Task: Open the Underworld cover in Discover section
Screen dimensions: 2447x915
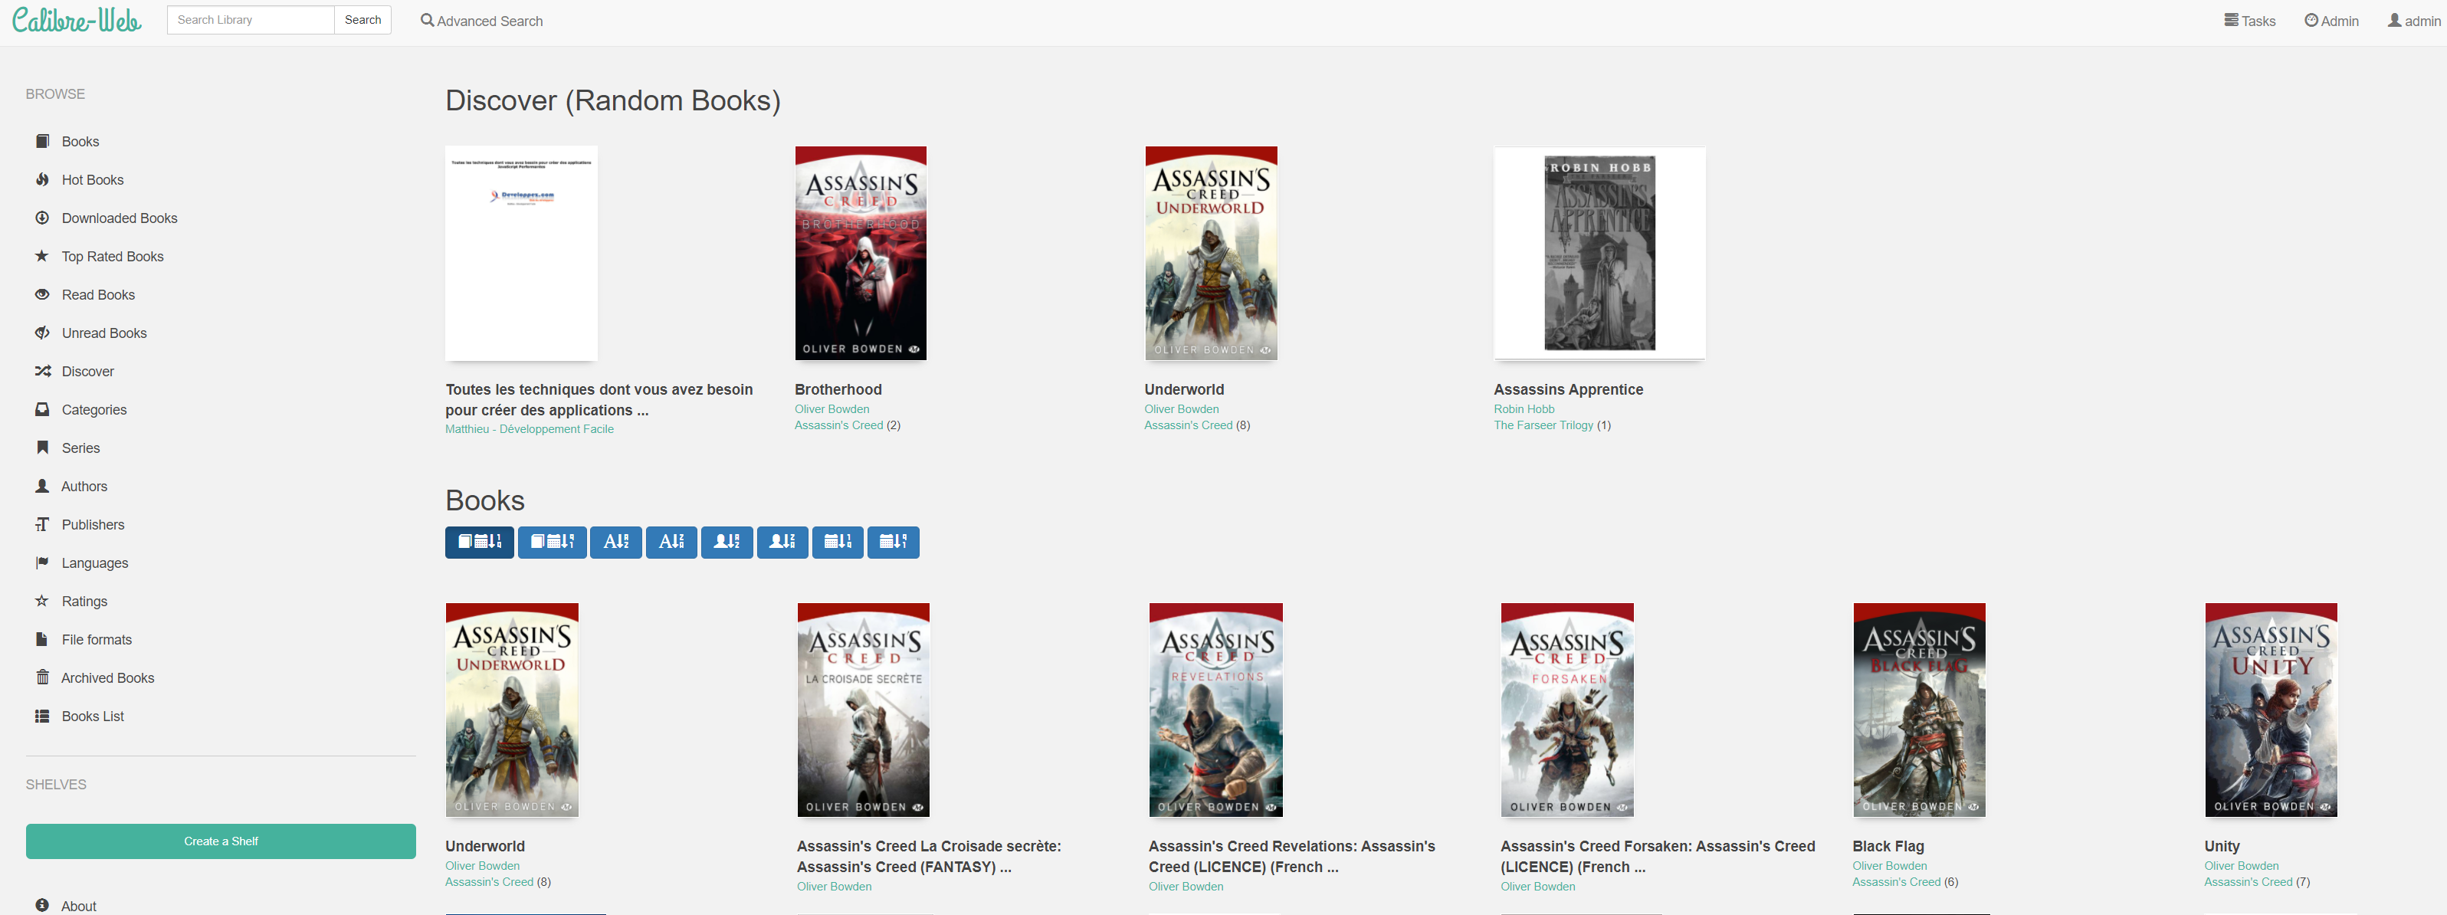Action: 1211,253
